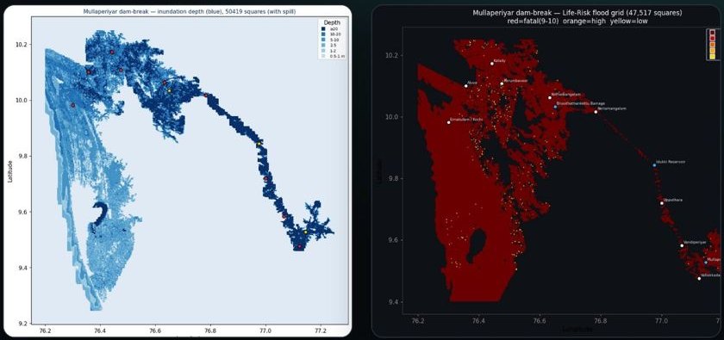The width and height of the screenshot is (724, 340).
Task: Click the '76.8' longitude tick on red map
Action: point(601,320)
